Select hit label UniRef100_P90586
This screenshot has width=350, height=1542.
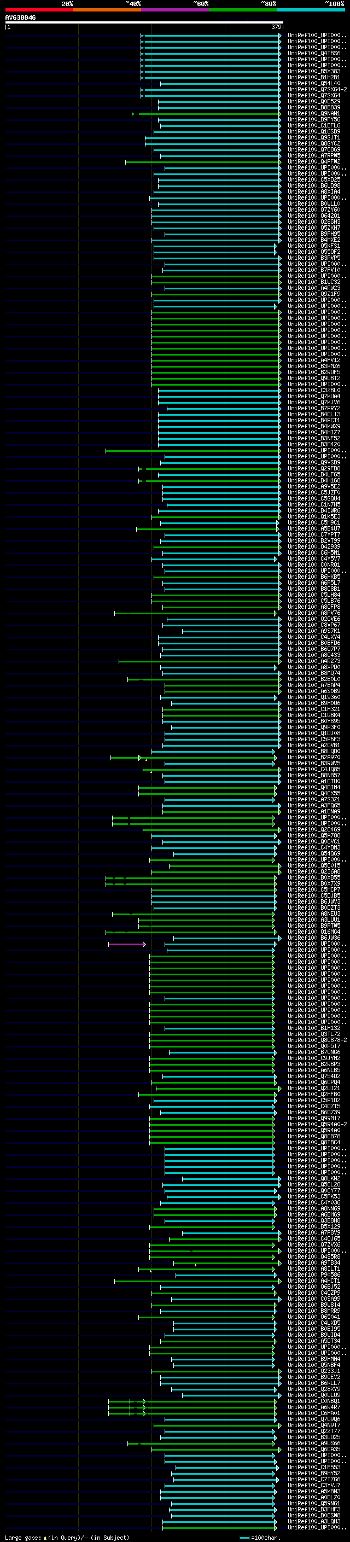[314, 1275]
